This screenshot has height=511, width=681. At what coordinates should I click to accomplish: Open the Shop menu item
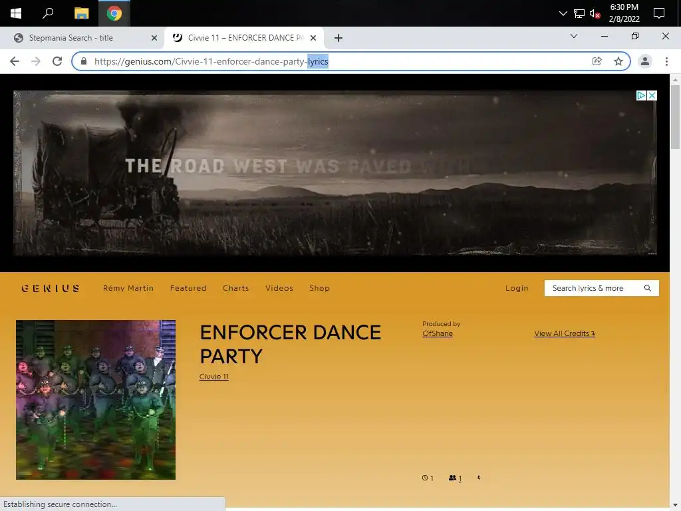click(x=319, y=288)
